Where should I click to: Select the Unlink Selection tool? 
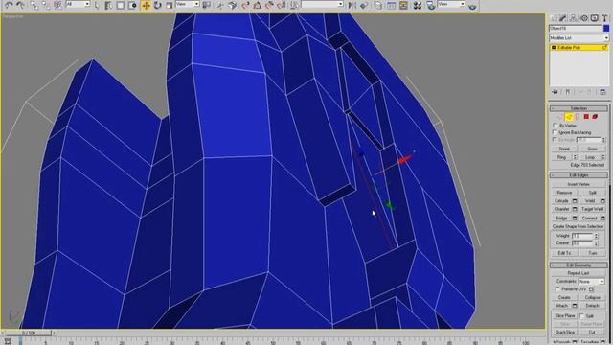click(x=46, y=5)
